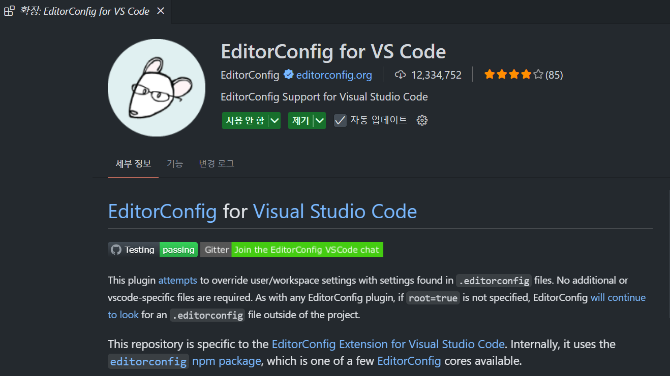670x376 pixels.
Task: Switch to the 세부 정보 tab
Action: [x=133, y=163]
